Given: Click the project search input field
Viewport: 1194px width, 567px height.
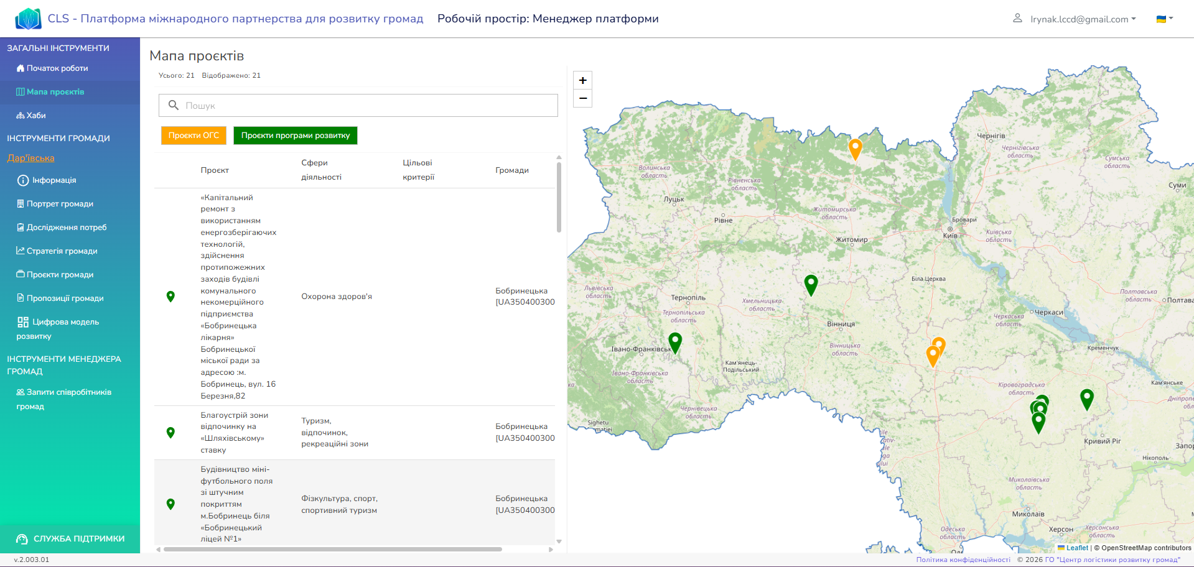Looking at the screenshot, I should (x=358, y=106).
